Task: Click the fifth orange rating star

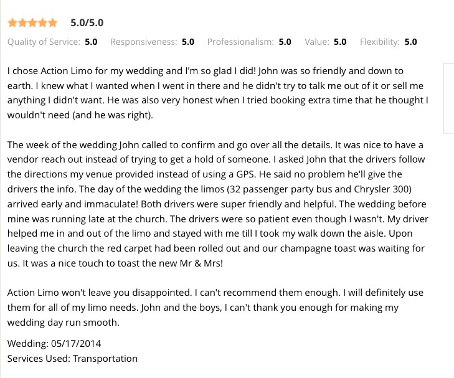Action: click(52, 22)
